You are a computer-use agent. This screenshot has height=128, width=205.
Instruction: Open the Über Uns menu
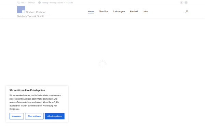click(x=104, y=12)
